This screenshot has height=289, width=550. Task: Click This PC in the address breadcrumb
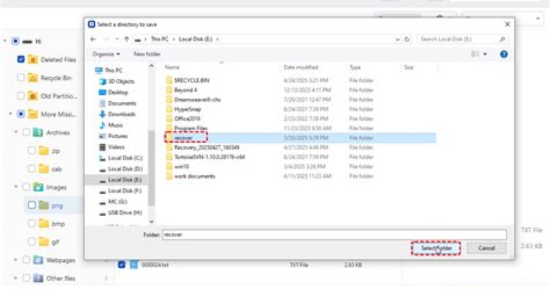[x=160, y=39]
